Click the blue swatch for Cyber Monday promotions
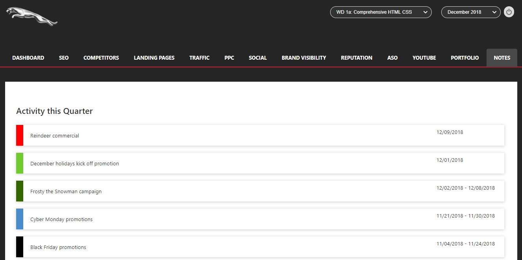522x260 pixels. pyautogui.click(x=20, y=219)
